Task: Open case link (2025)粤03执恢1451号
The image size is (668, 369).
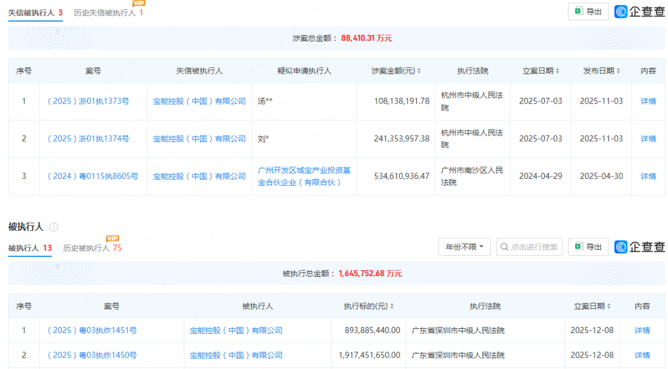Action: [92, 331]
